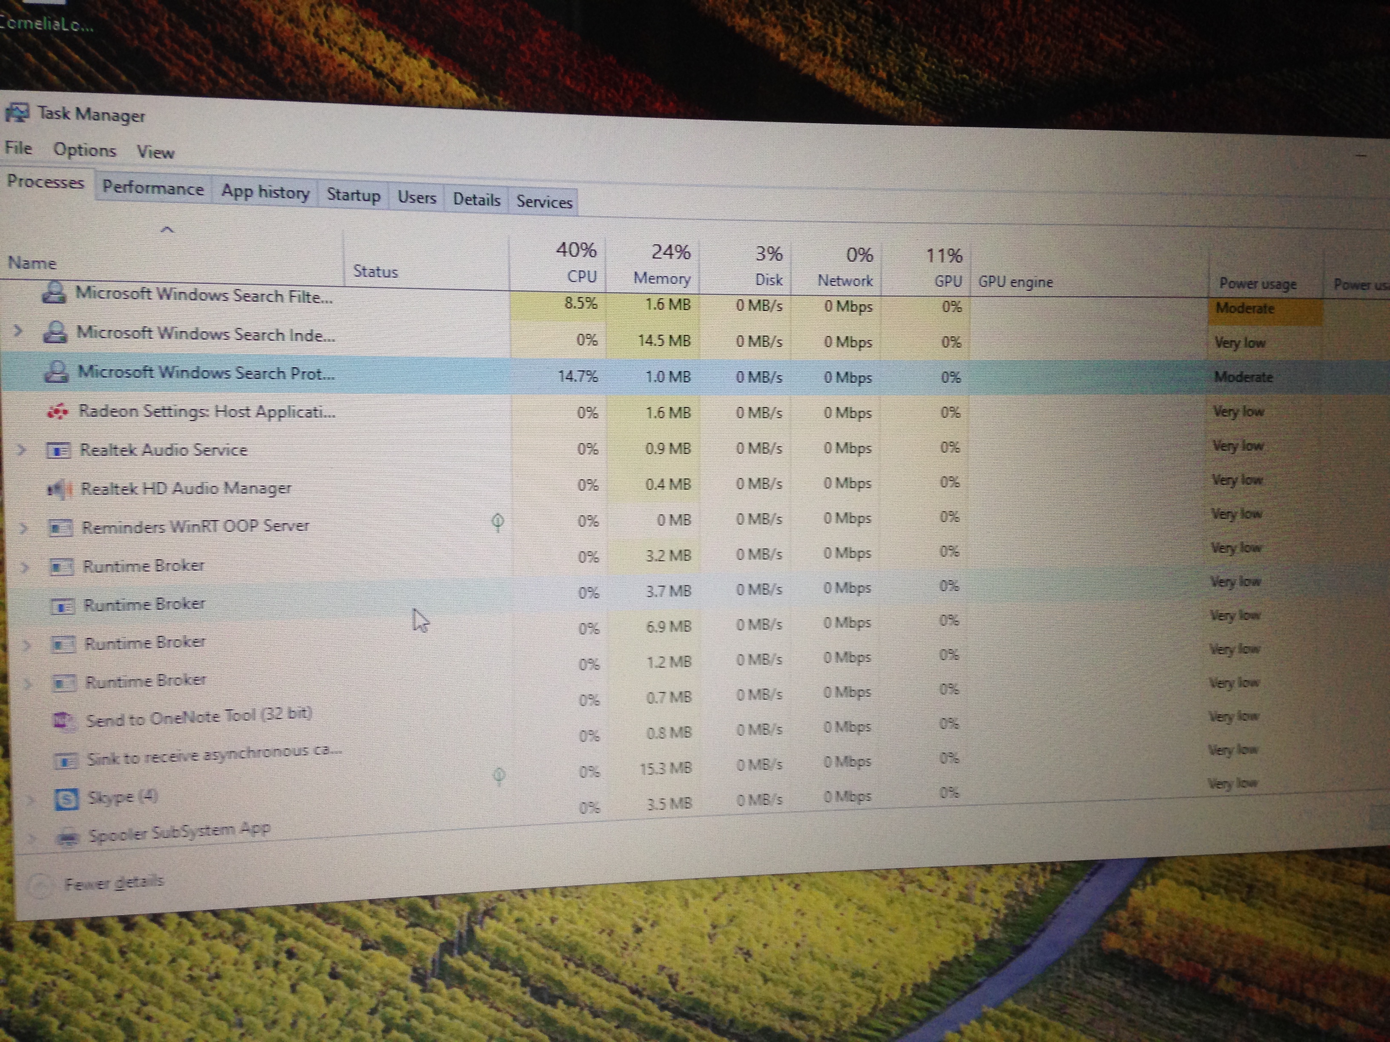1390x1042 pixels.
Task: Click the Skype process icon
Action: [x=66, y=799]
